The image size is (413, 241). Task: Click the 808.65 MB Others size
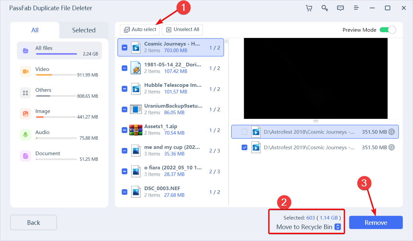(88, 96)
